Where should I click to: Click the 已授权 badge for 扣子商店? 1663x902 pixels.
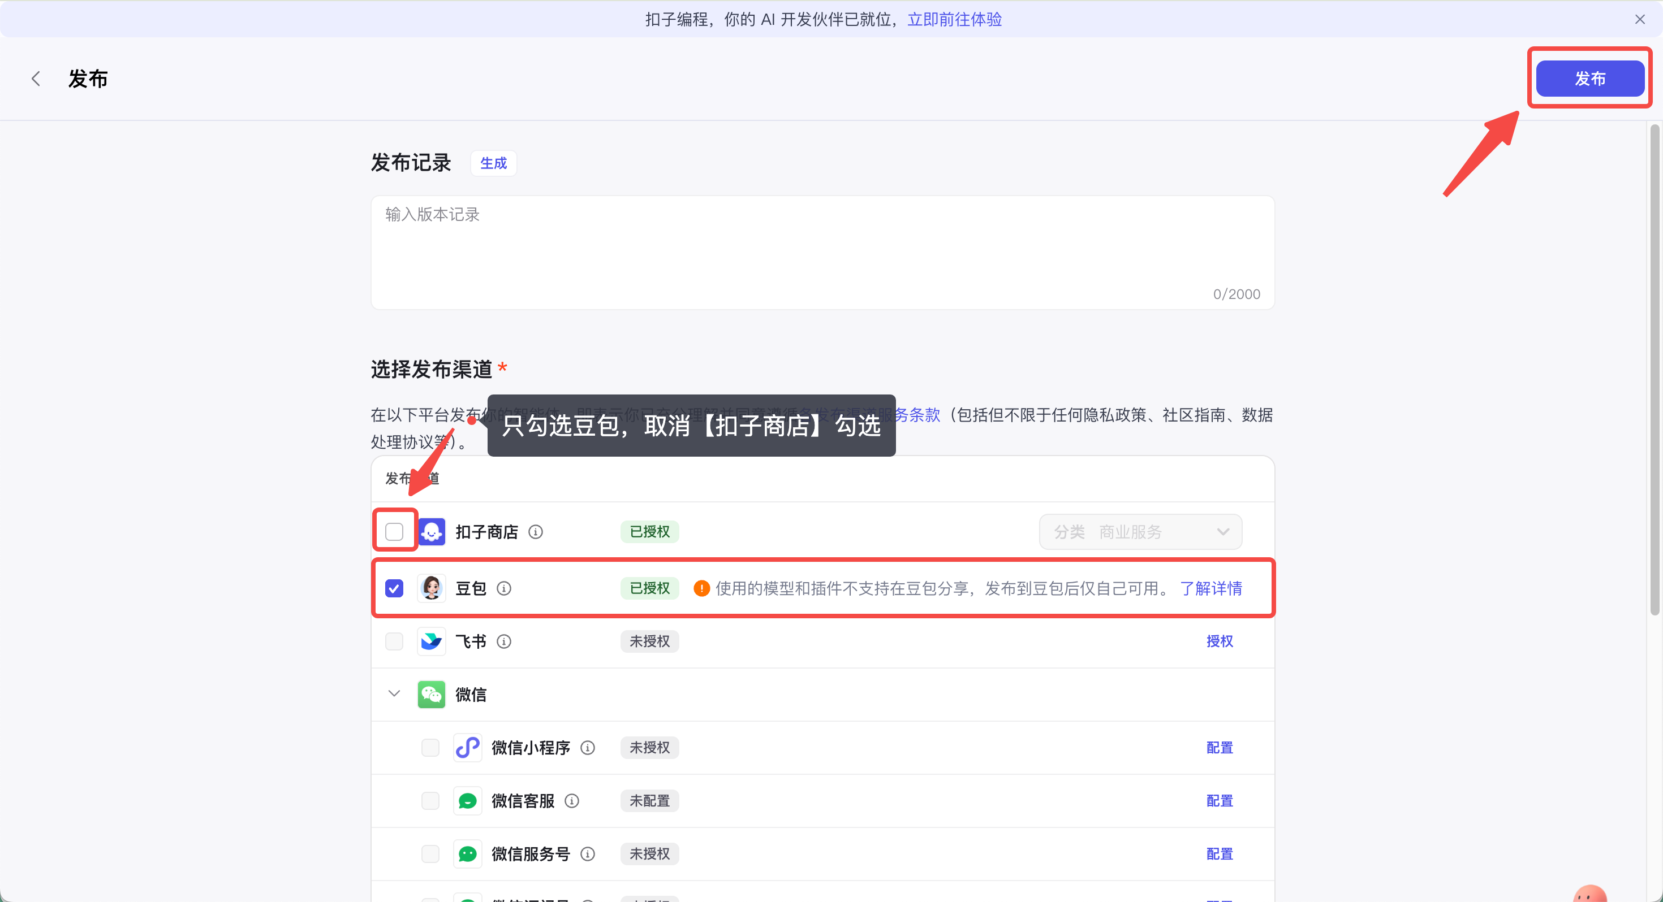click(649, 532)
